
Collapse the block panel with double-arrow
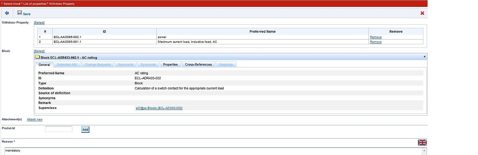point(424,57)
